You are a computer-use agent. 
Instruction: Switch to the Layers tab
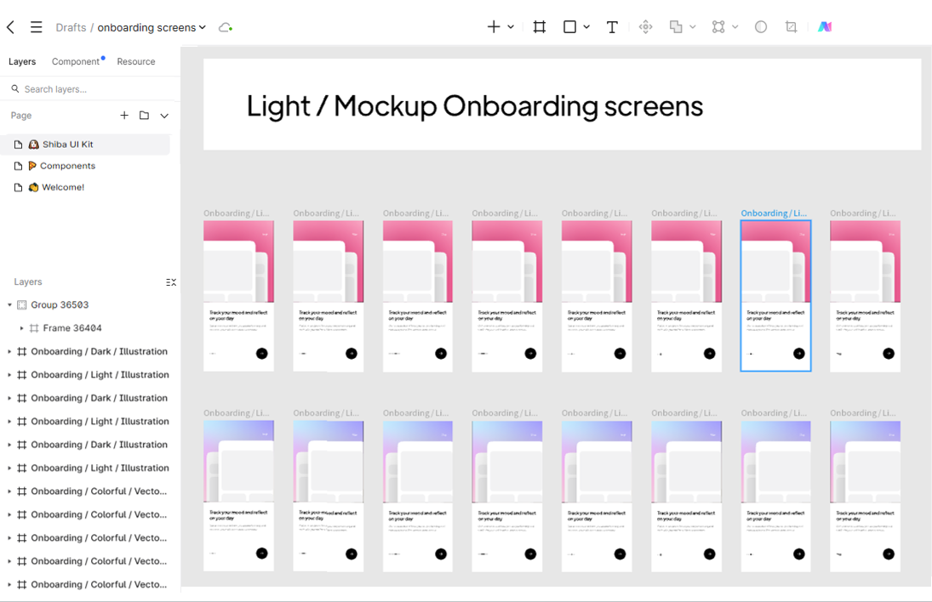pyautogui.click(x=22, y=61)
